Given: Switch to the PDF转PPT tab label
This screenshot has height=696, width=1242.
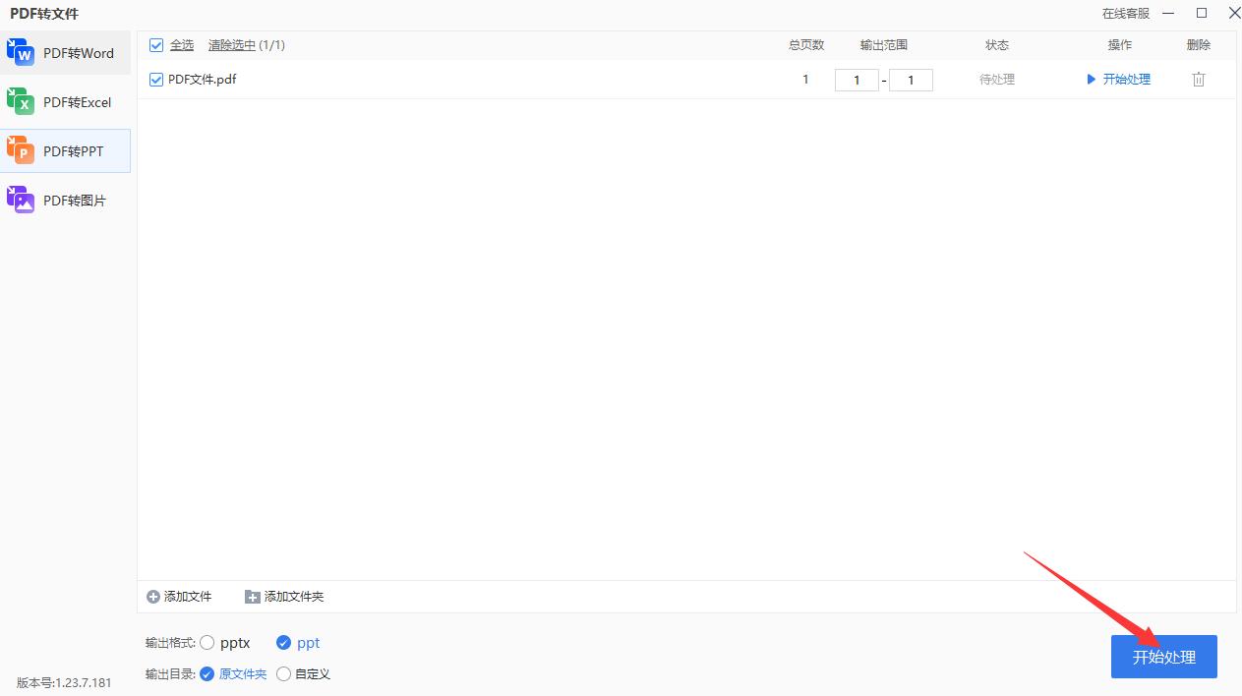Looking at the screenshot, I should pos(73,151).
